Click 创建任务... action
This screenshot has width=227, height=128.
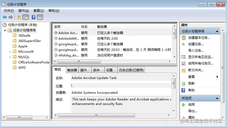coord(196,44)
